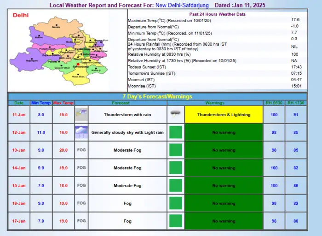
Task: Click the green warning square for 16-Jan
Action: [175, 203]
